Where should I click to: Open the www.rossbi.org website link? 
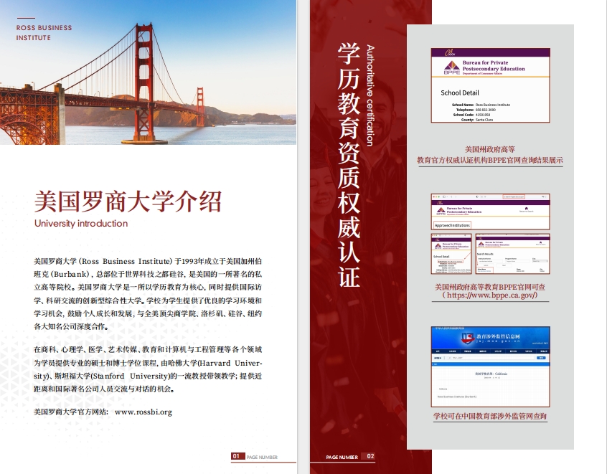[x=143, y=412]
